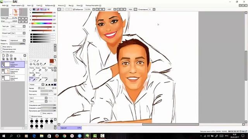The width and height of the screenshot is (248, 139).
Task: Open the Окно menu
Action: tap(79, 5)
